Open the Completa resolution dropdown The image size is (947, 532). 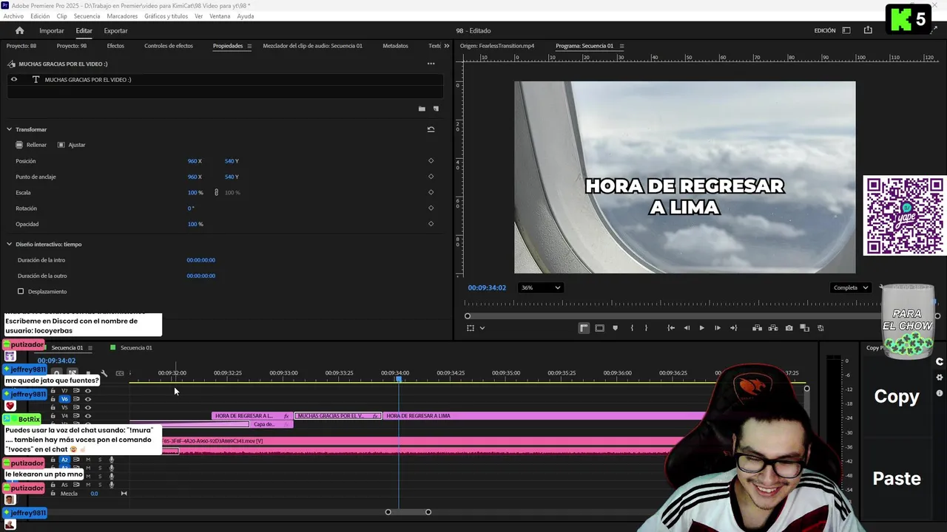(850, 287)
